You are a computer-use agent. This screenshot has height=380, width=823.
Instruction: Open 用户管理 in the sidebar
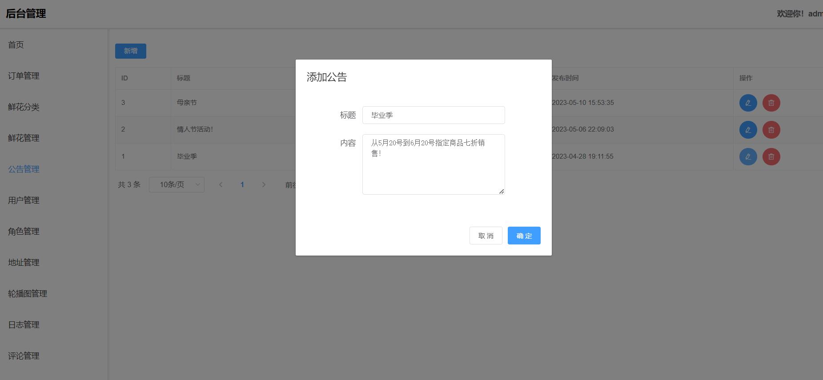[24, 200]
